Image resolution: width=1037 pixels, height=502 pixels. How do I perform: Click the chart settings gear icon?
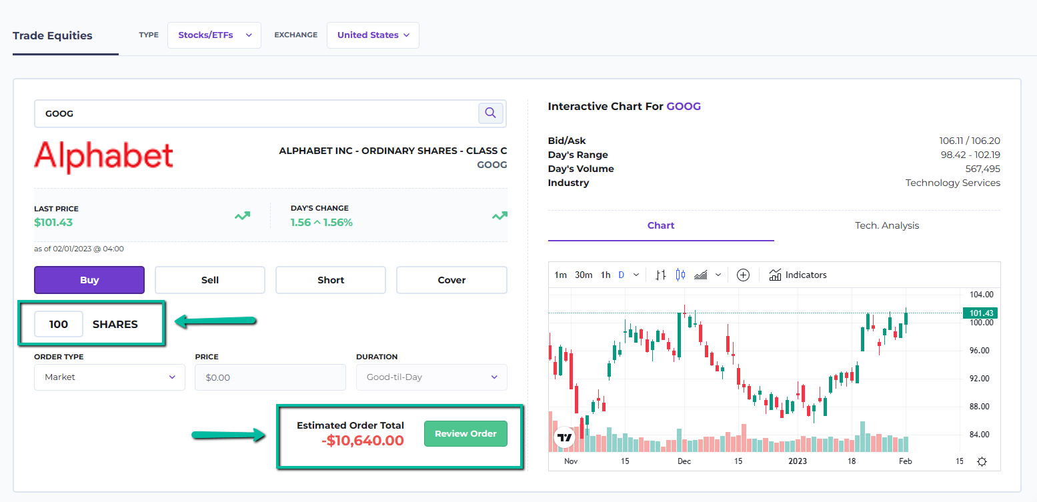982,461
